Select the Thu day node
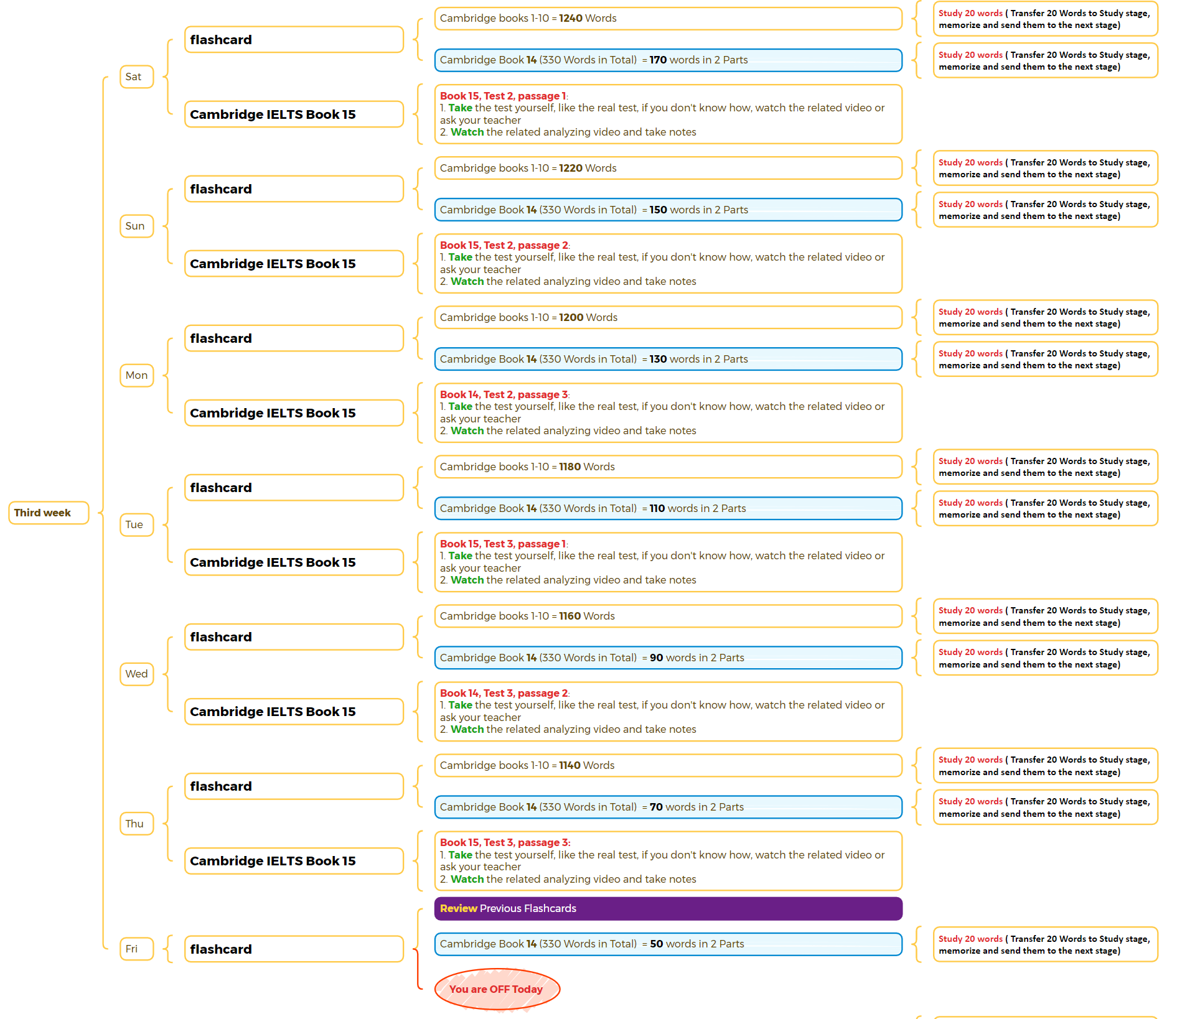Viewport: 1200px width, 1019px height. pyautogui.click(x=136, y=824)
